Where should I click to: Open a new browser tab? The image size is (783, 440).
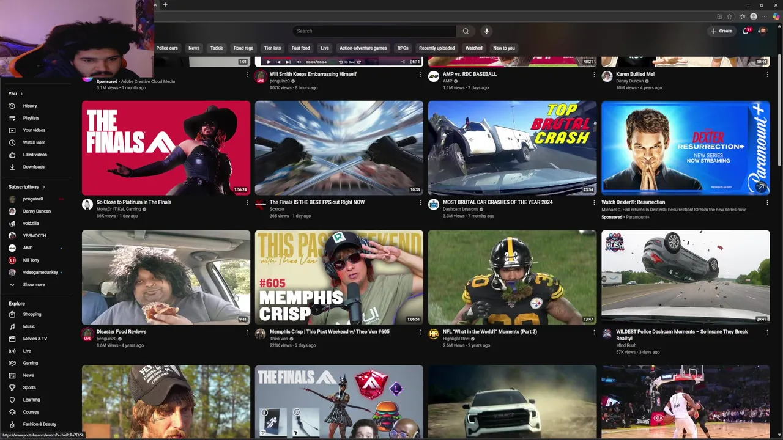coord(165,5)
